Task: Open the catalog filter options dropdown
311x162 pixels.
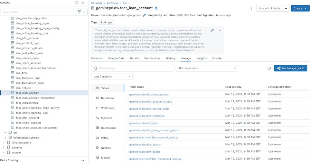Action: click(81, 12)
